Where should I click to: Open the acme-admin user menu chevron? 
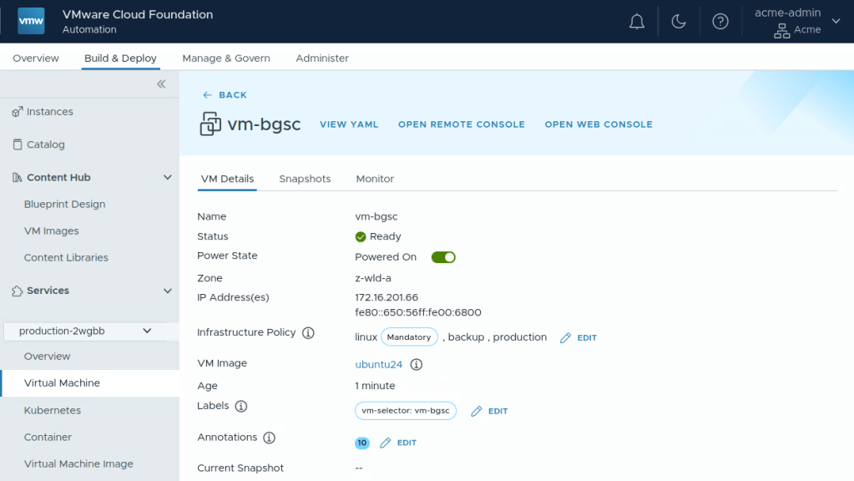pos(836,21)
